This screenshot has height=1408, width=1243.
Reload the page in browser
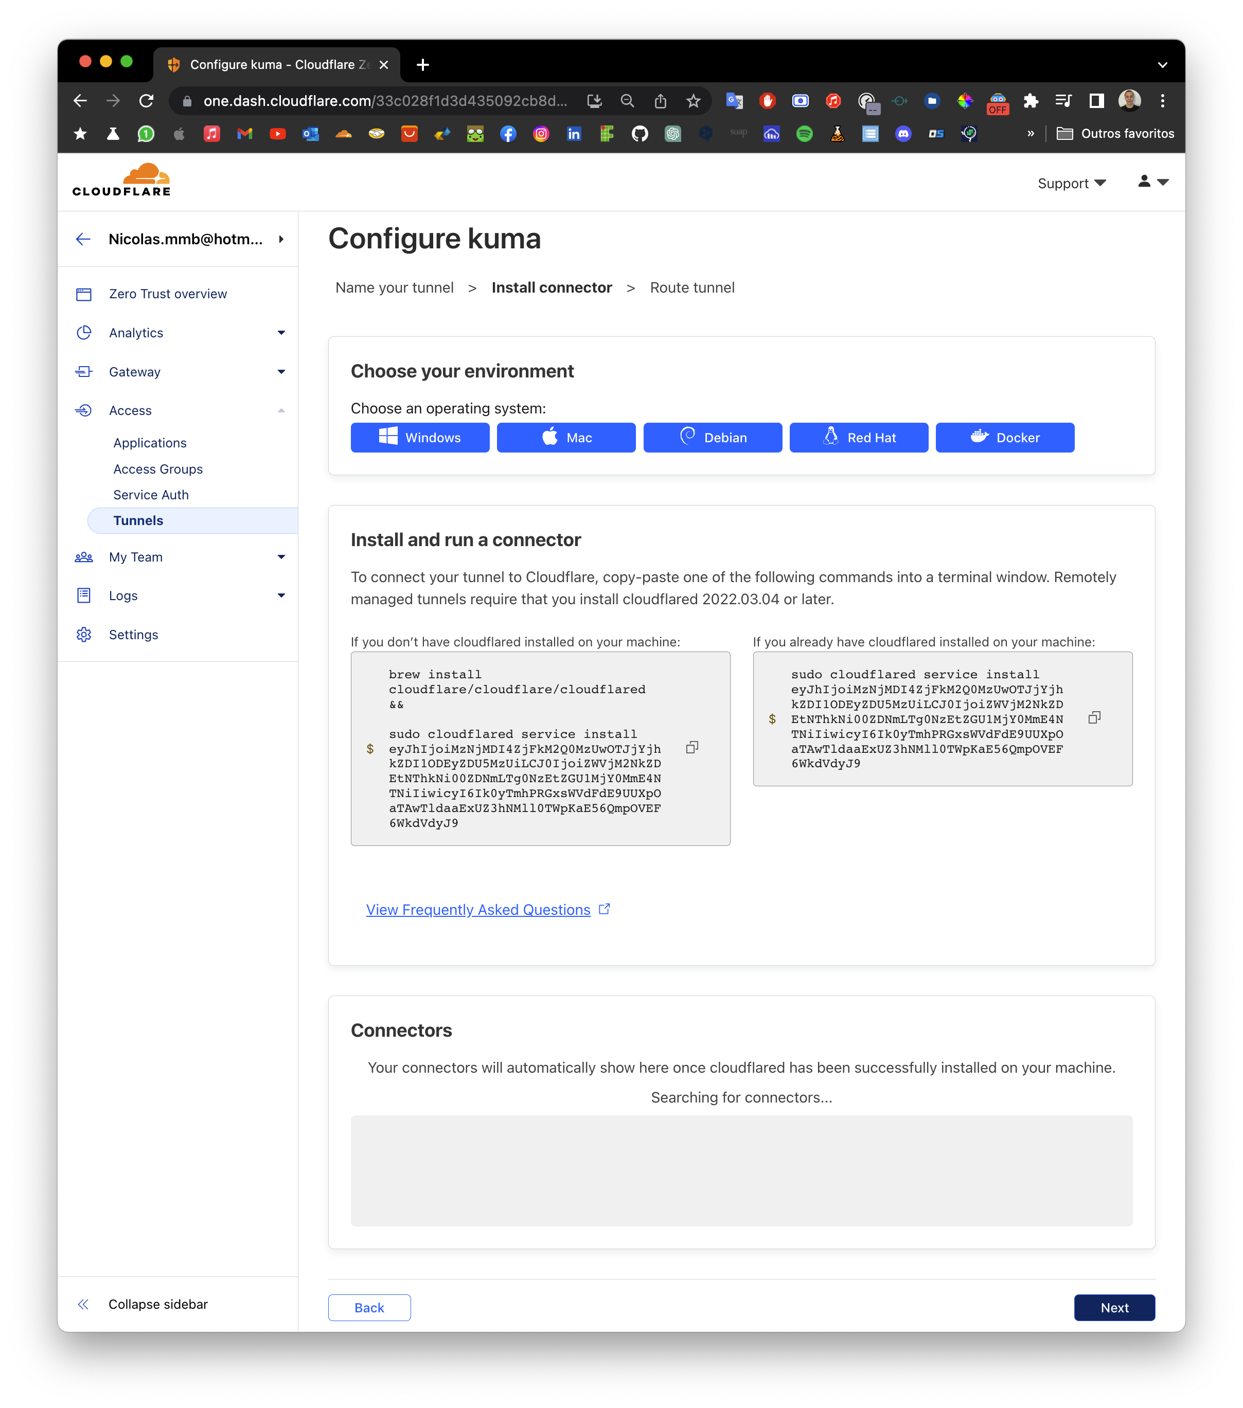click(x=146, y=101)
